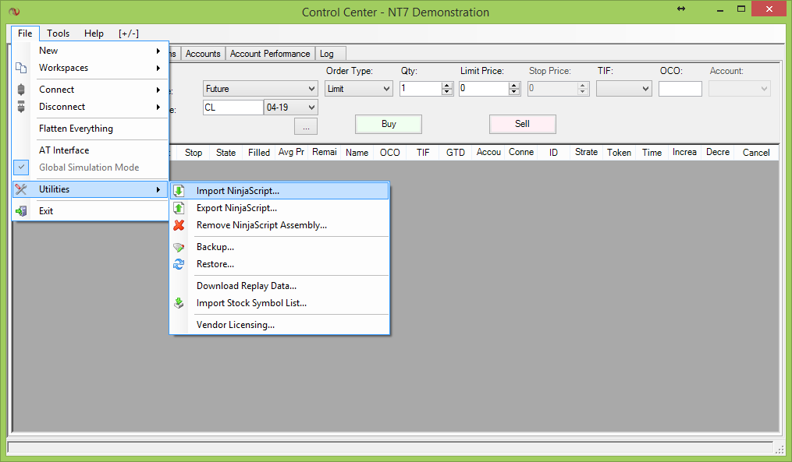792x462 pixels.
Task: Click the Connect plug icon
Action: pyautogui.click(x=21, y=90)
